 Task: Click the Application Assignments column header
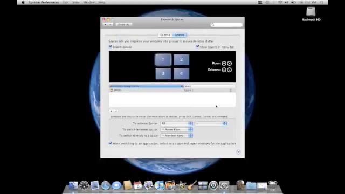point(146,86)
